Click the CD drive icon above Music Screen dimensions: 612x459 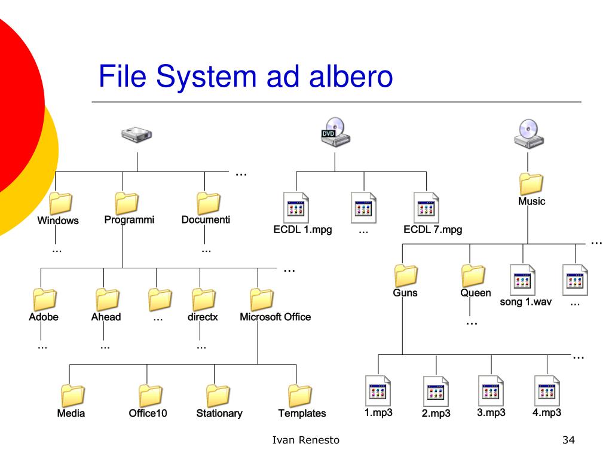[529, 134]
